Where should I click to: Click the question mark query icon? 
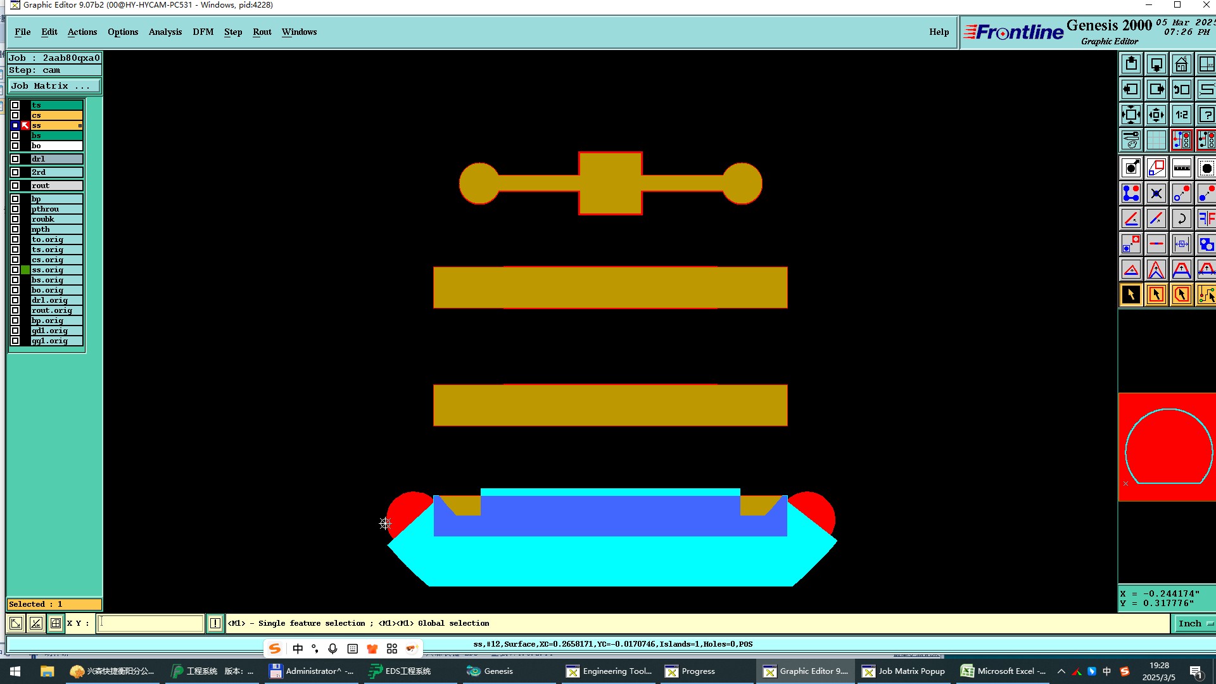coord(1206,115)
